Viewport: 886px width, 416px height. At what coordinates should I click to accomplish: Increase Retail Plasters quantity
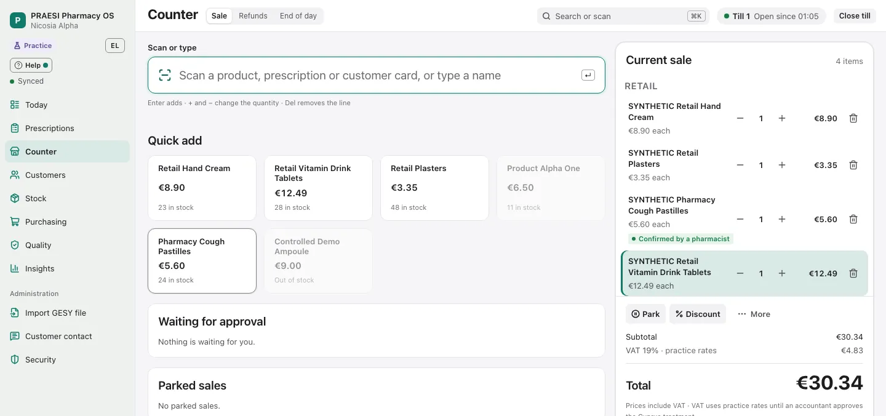pyautogui.click(x=782, y=165)
